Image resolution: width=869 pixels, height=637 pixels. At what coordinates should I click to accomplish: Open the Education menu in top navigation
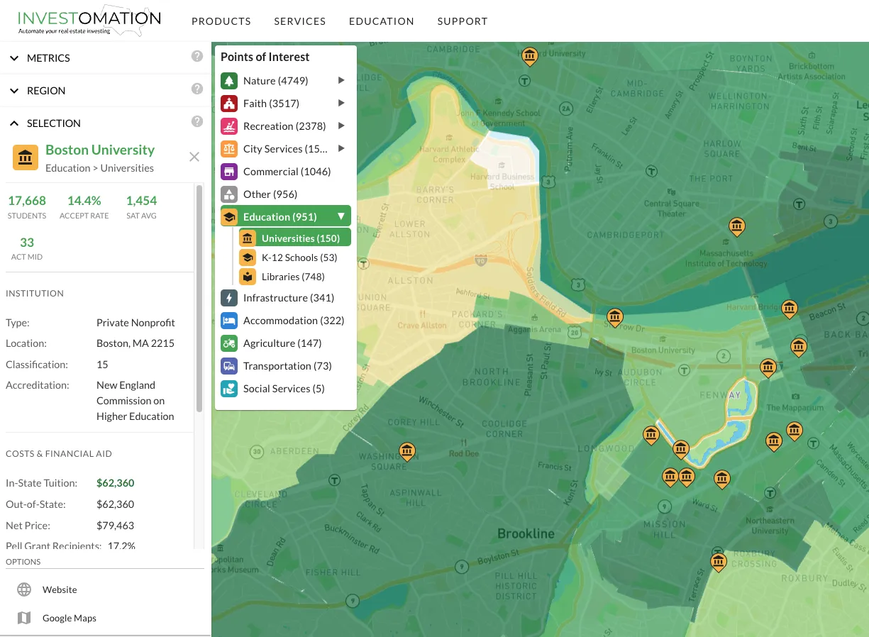click(x=381, y=21)
